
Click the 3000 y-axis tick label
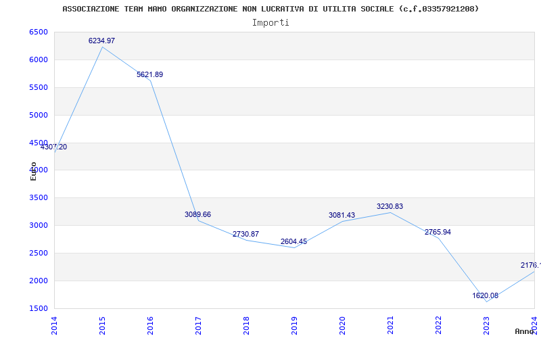coord(39,225)
